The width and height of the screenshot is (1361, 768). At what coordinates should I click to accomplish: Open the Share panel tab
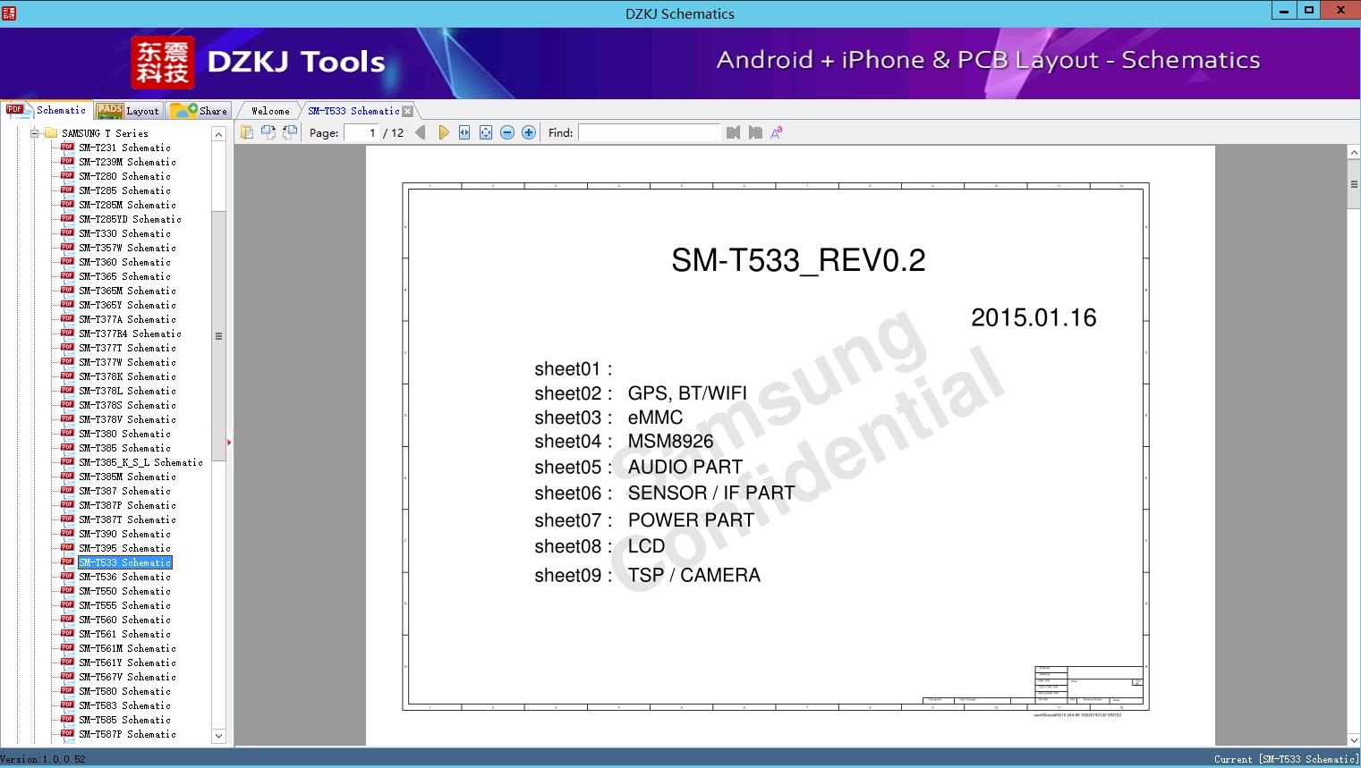coord(199,110)
